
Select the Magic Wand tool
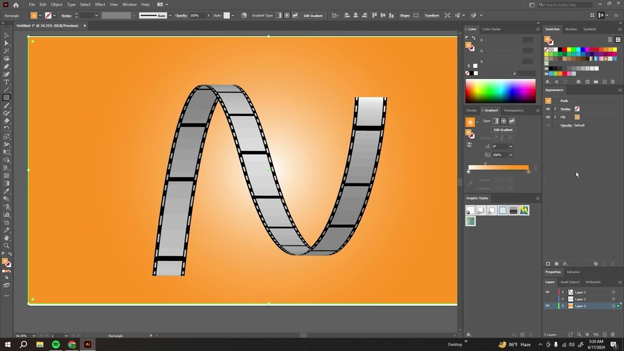[6, 51]
